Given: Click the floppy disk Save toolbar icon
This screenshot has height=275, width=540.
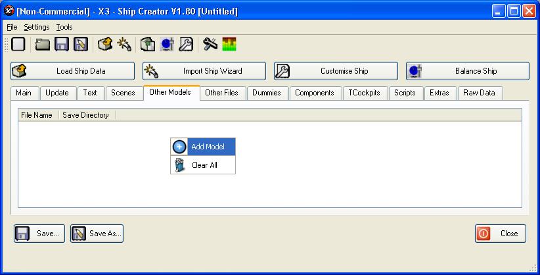Looking at the screenshot, I should (62, 45).
